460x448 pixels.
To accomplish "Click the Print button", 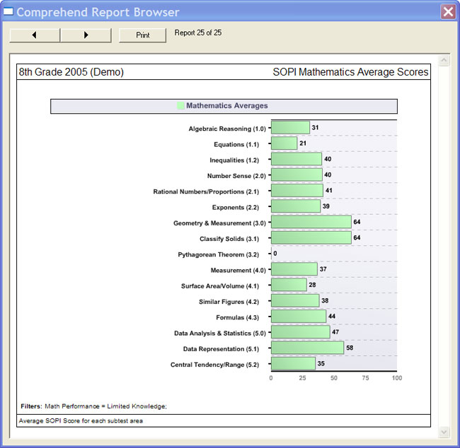I will pyautogui.click(x=142, y=35).
